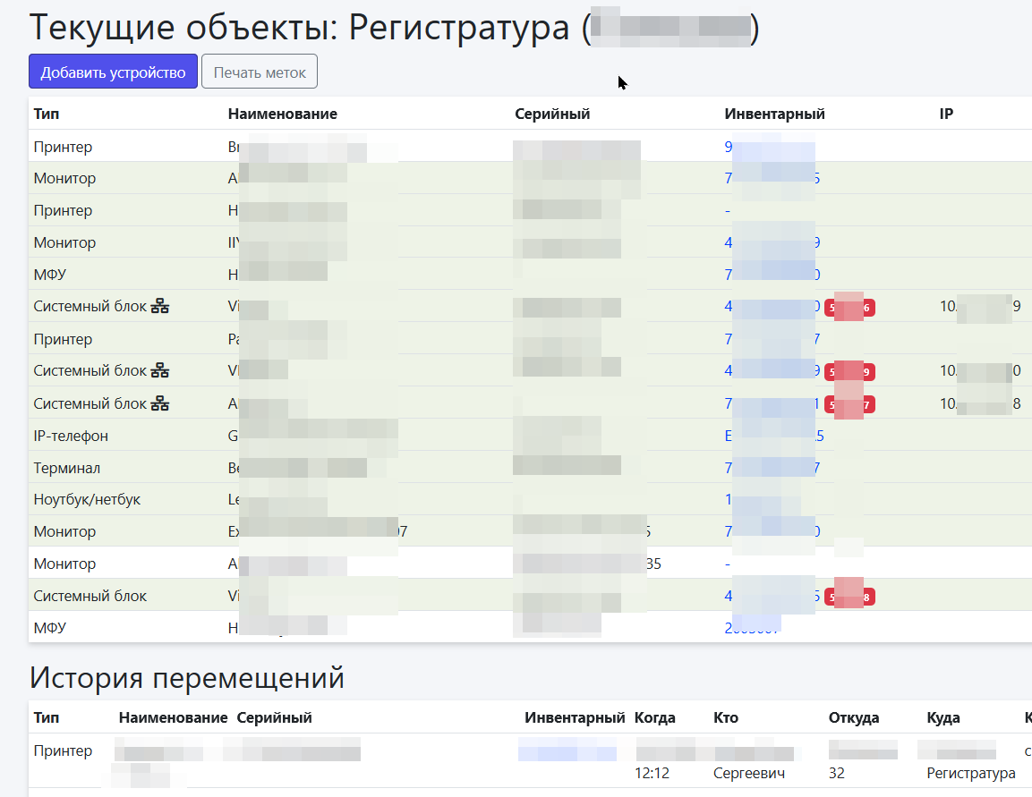The image size is (1032, 797).
Task: Click the red badge ending in 7
Action: click(x=849, y=405)
